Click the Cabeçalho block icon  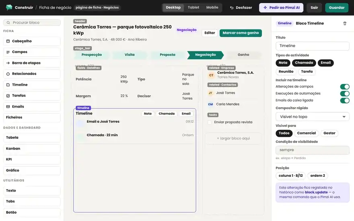tap(8, 41)
